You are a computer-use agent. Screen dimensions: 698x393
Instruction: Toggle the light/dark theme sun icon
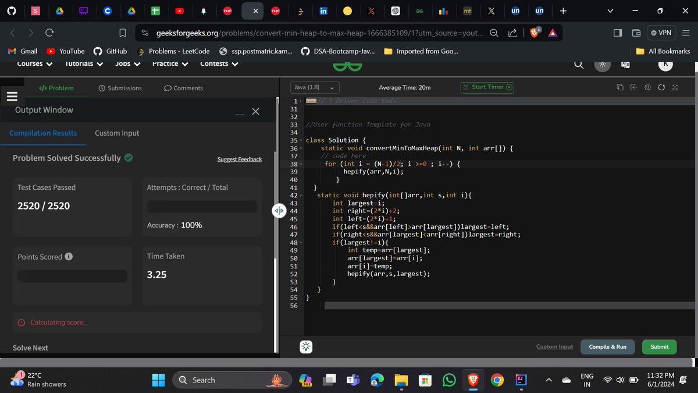(603, 65)
